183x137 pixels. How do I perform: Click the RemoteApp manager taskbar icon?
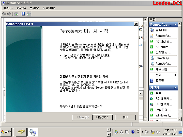coord(33,132)
